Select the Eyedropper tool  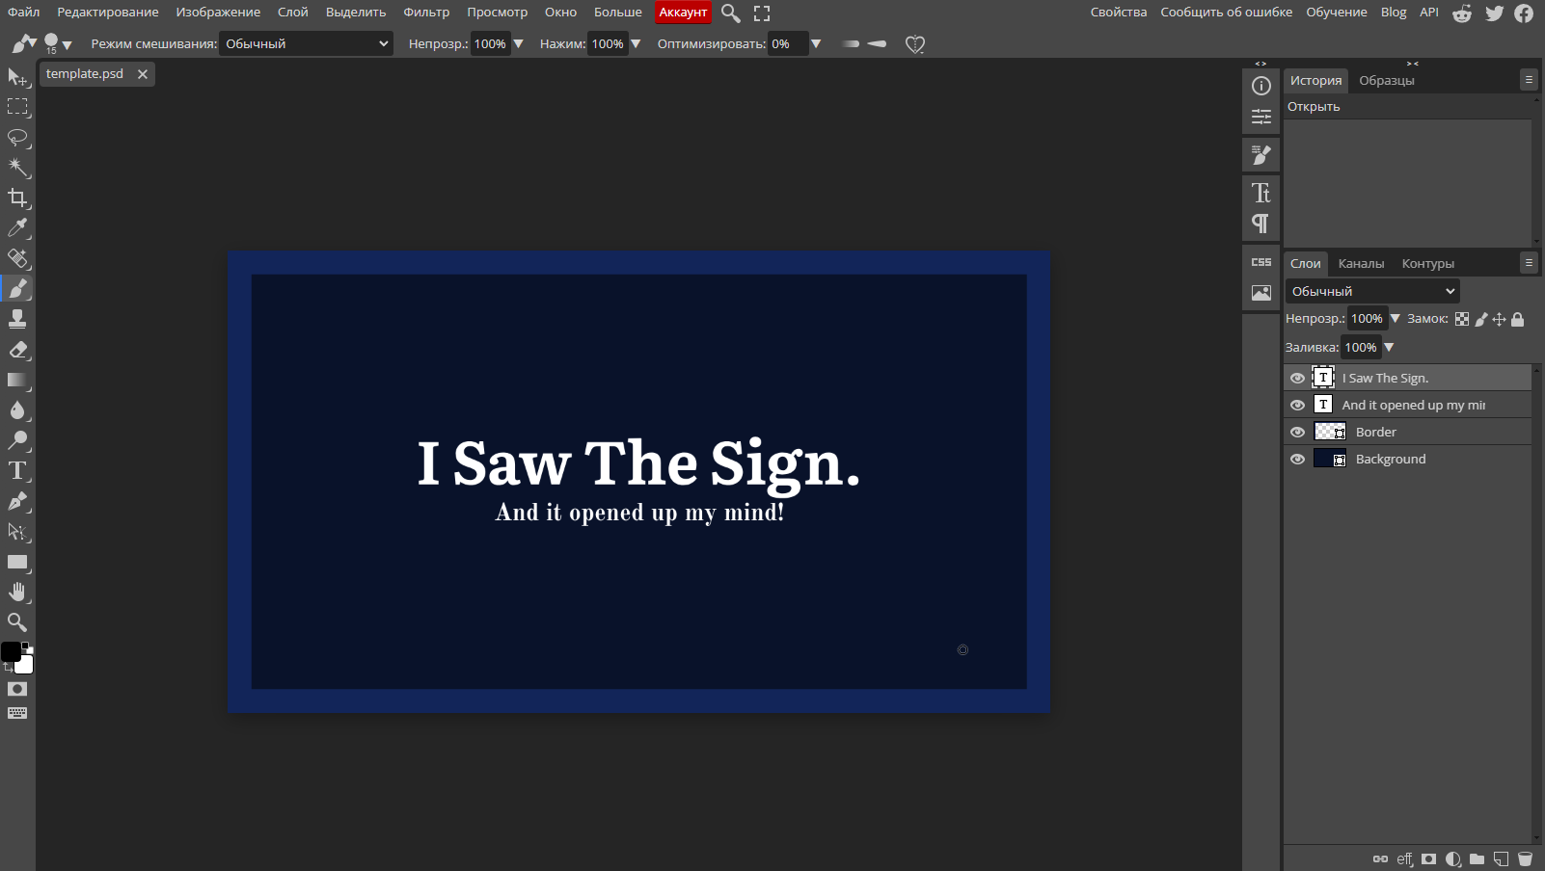[17, 228]
